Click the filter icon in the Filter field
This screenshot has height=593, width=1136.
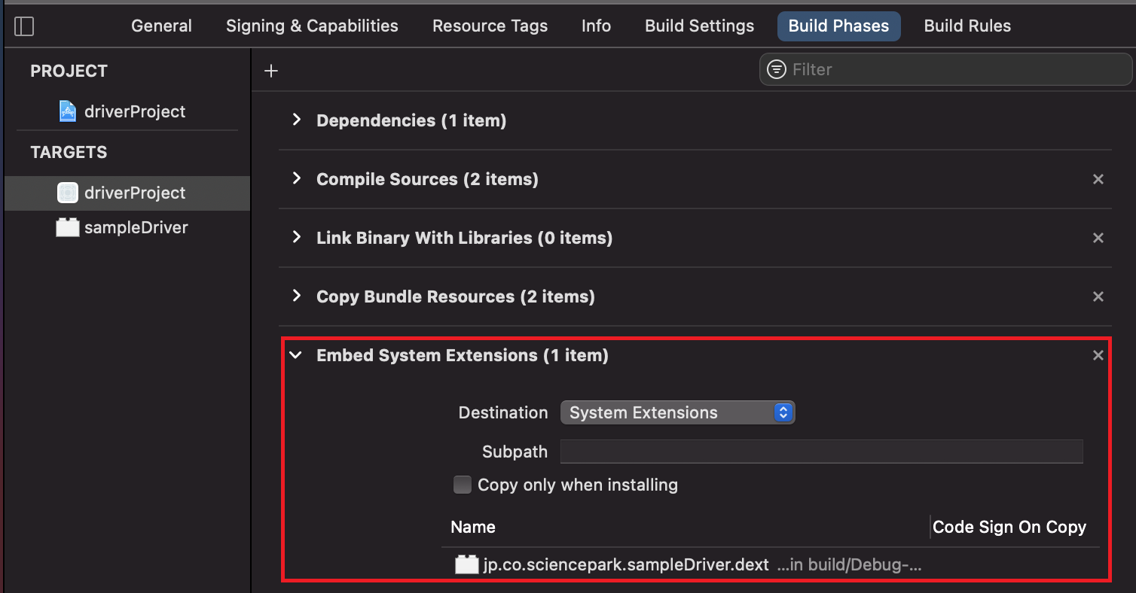click(776, 69)
